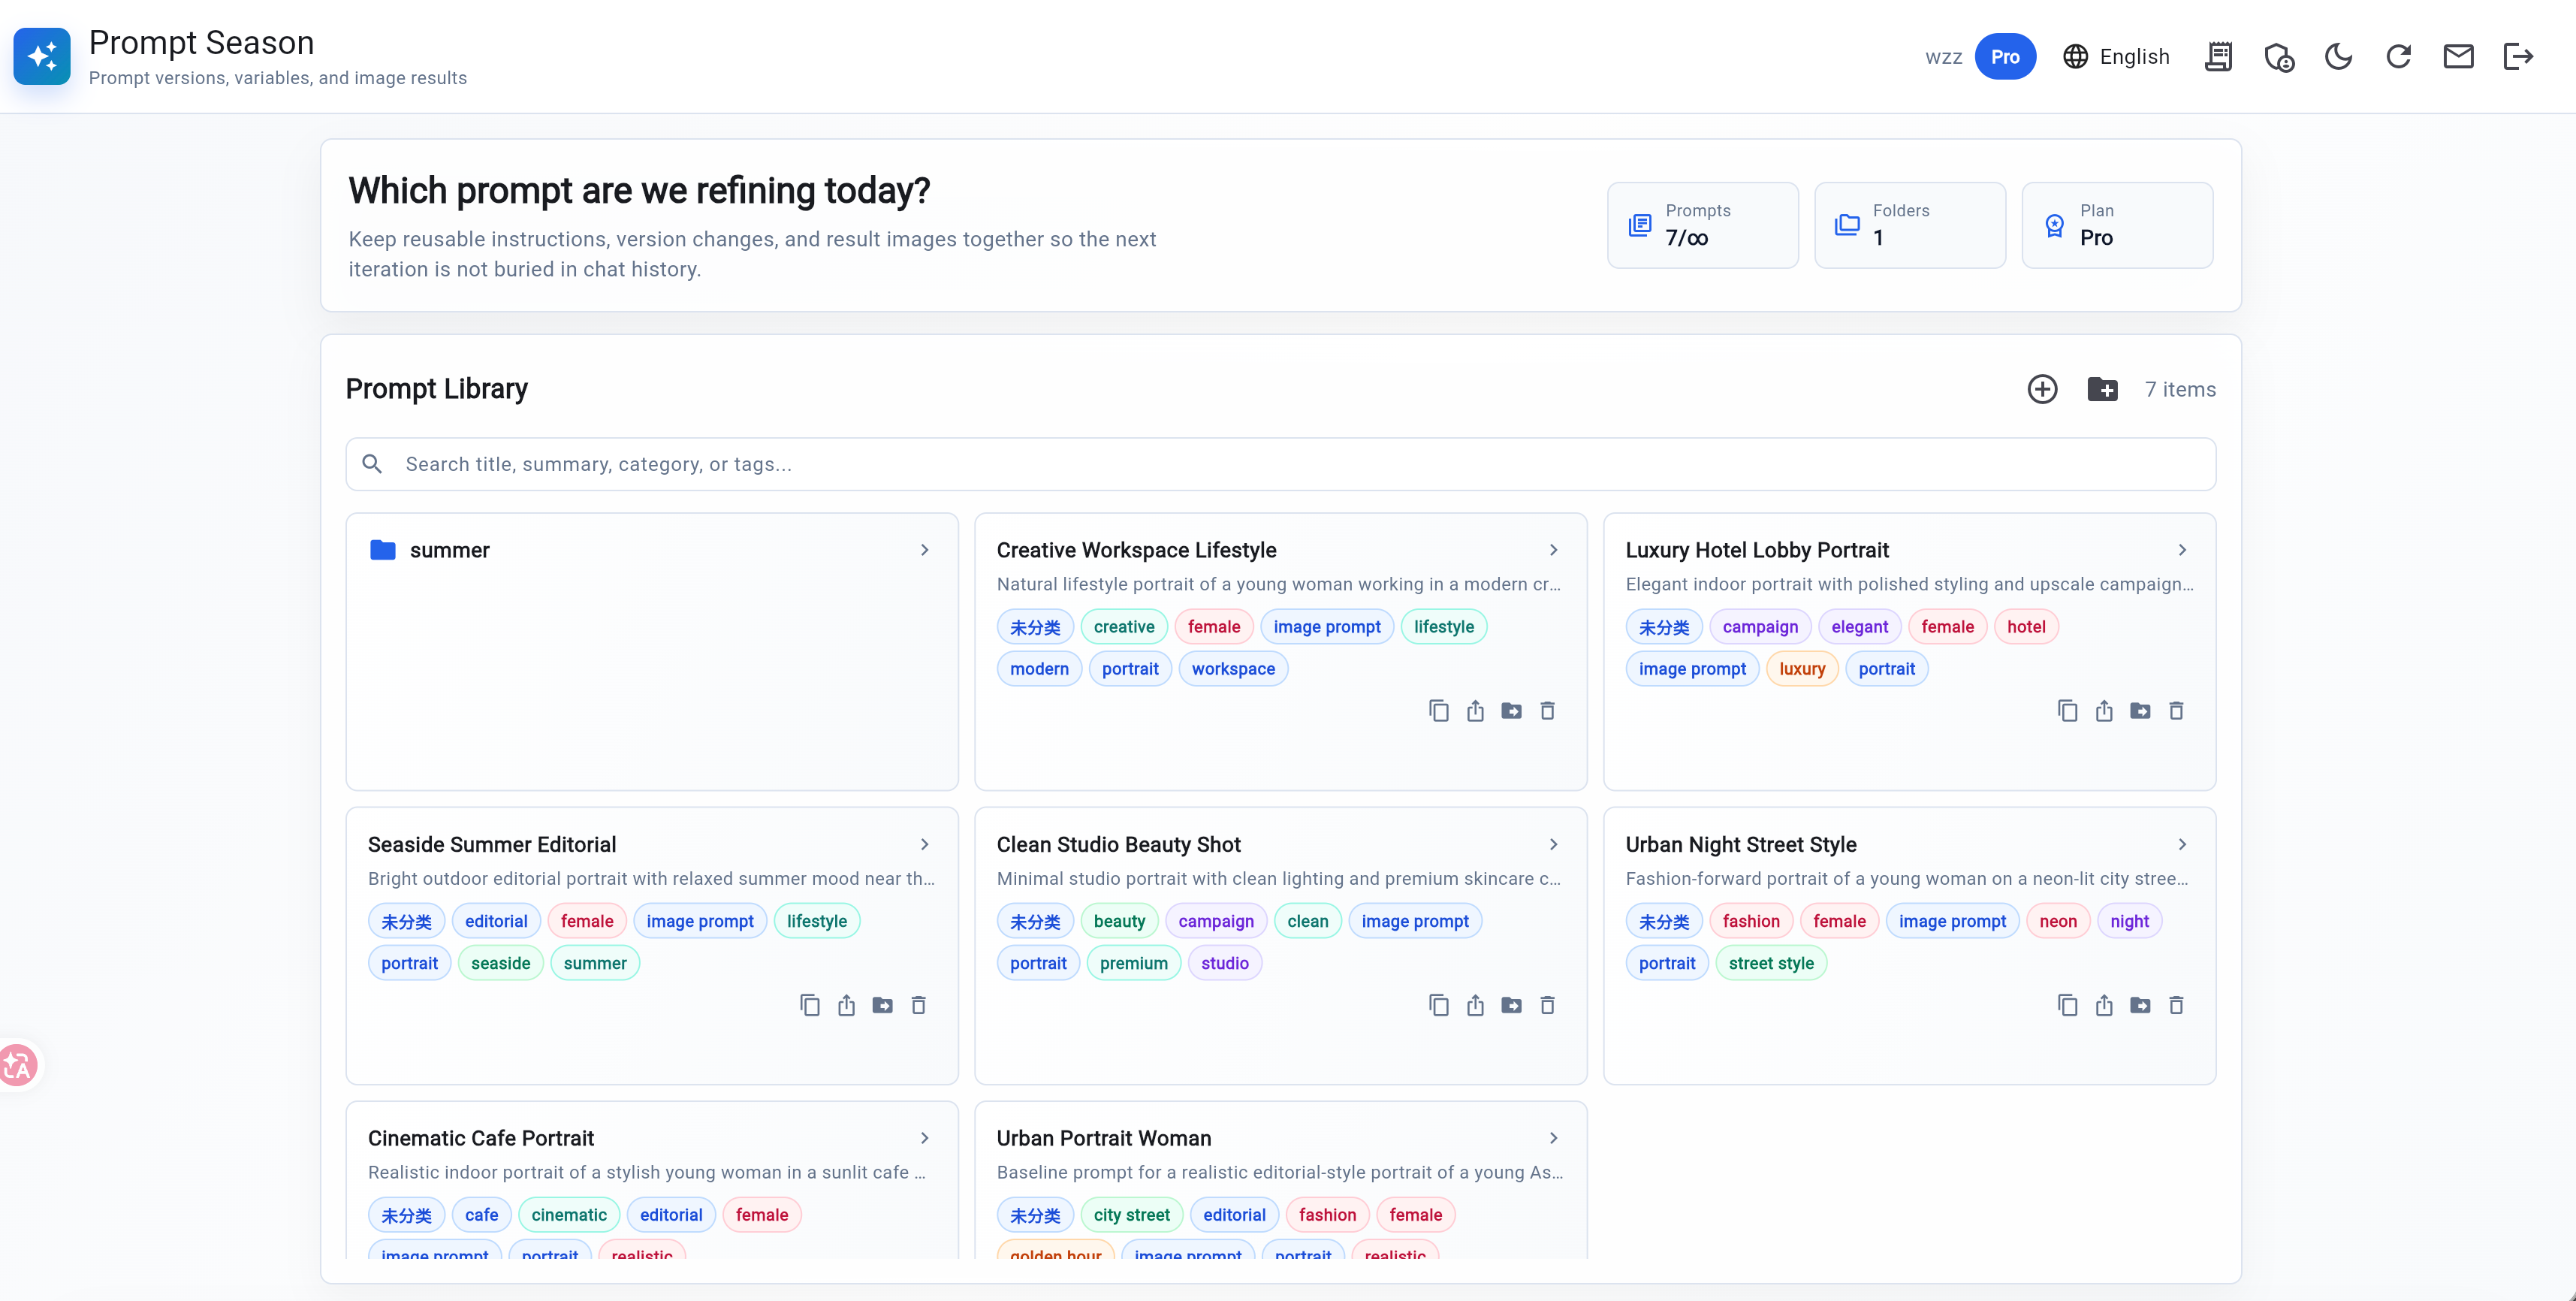Click the shield account icon in header

[2279, 57]
